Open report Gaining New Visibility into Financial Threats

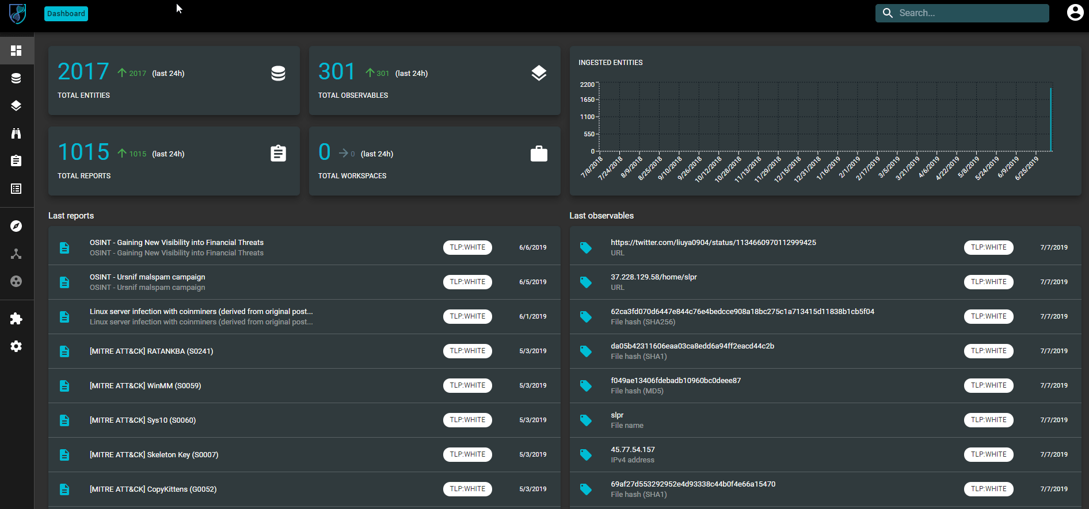(x=304, y=247)
